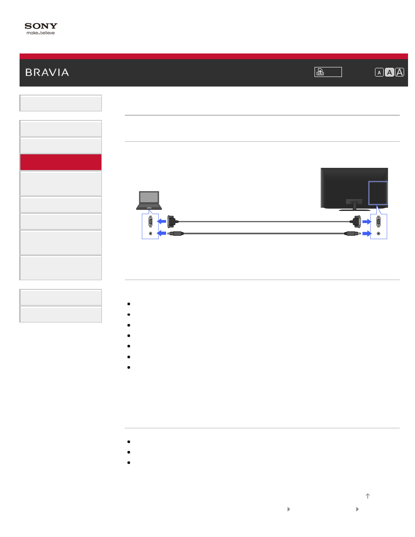
Task: Click the print page icon in header
Action: click(x=328, y=72)
